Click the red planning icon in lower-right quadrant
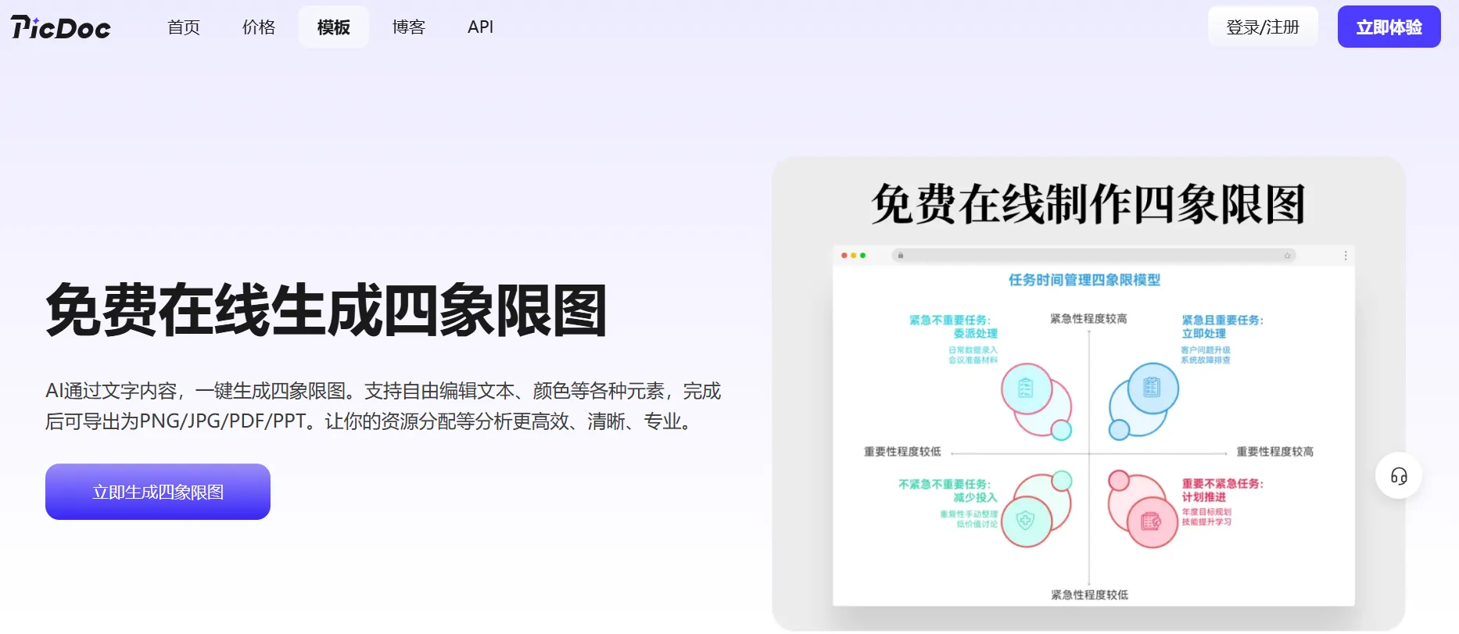The image size is (1459, 634). point(1152,521)
